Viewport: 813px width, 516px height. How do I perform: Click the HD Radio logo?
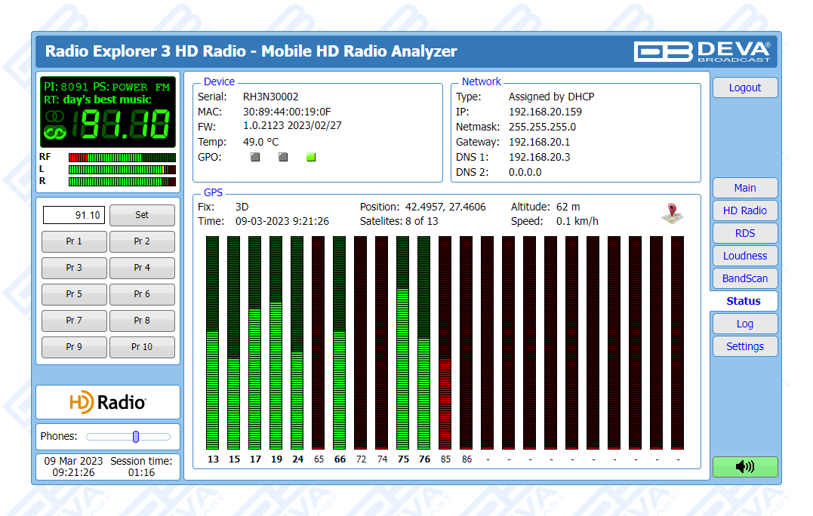[x=108, y=402]
